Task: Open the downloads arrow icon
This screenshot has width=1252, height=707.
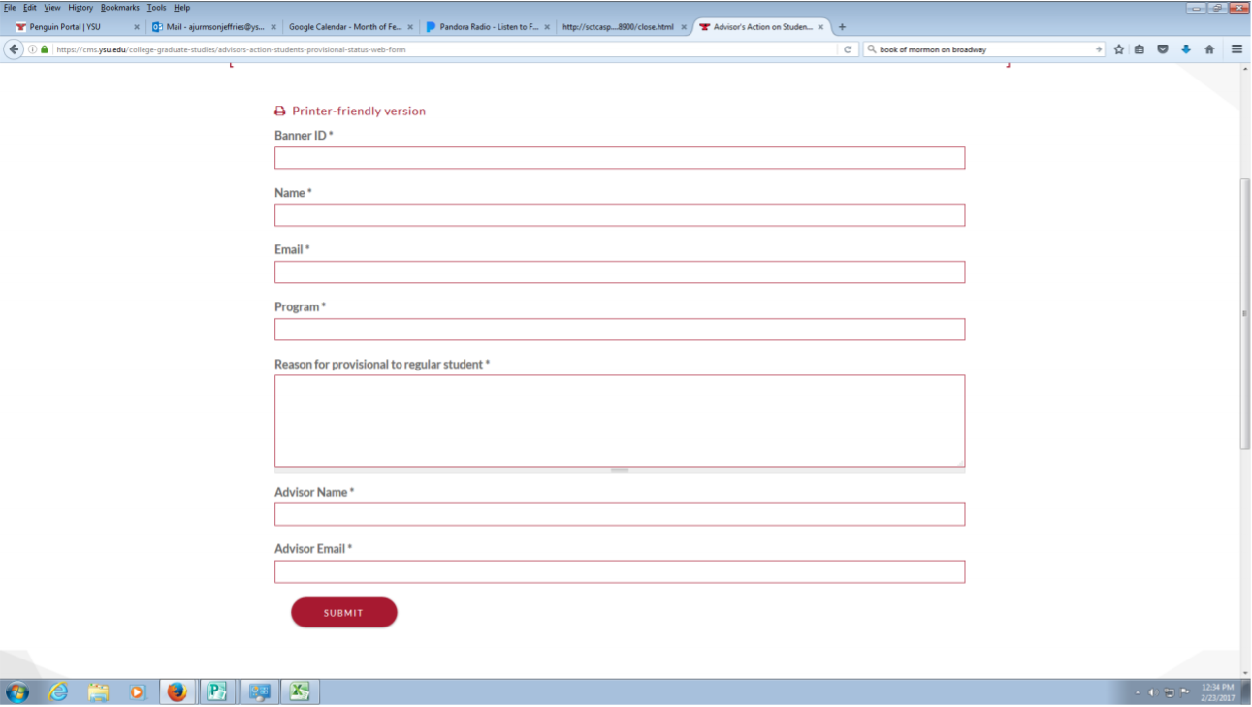Action: [1185, 49]
